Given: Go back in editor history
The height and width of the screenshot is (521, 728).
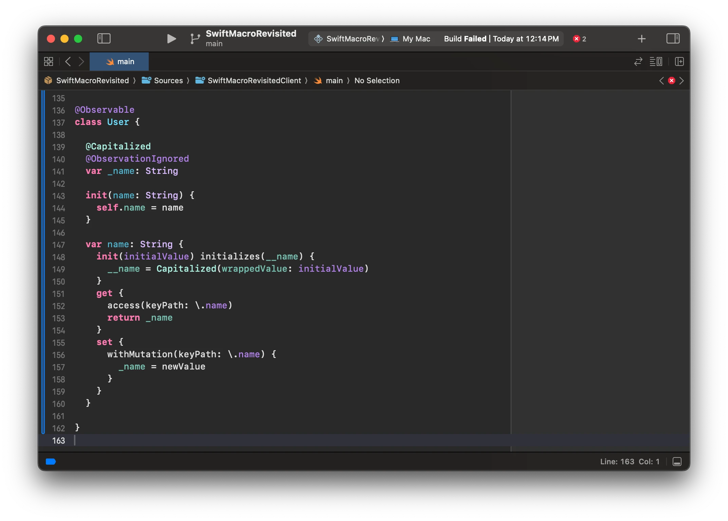Looking at the screenshot, I should 68,61.
